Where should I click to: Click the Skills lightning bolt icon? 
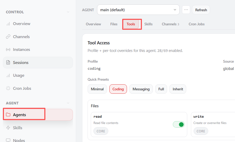pyautogui.click(x=8, y=128)
